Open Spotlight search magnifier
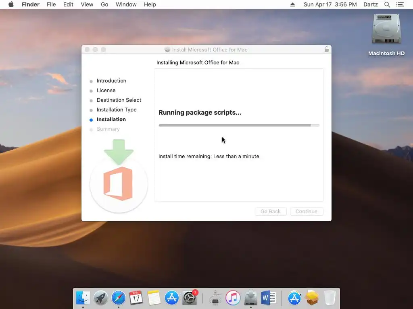The image size is (413, 309). click(x=387, y=4)
